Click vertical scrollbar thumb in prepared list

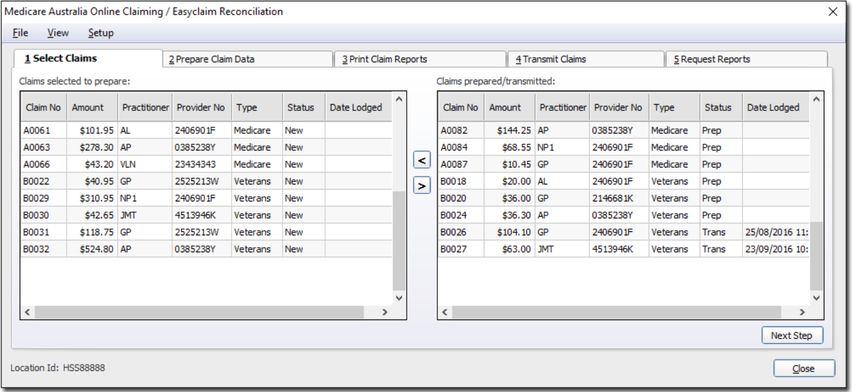coord(816,256)
